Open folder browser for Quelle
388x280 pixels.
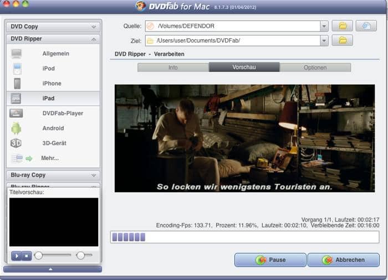pyautogui.click(x=342, y=26)
